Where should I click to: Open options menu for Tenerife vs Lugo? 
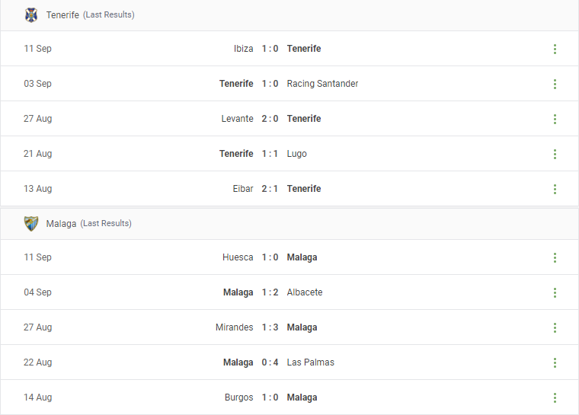point(555,154)
